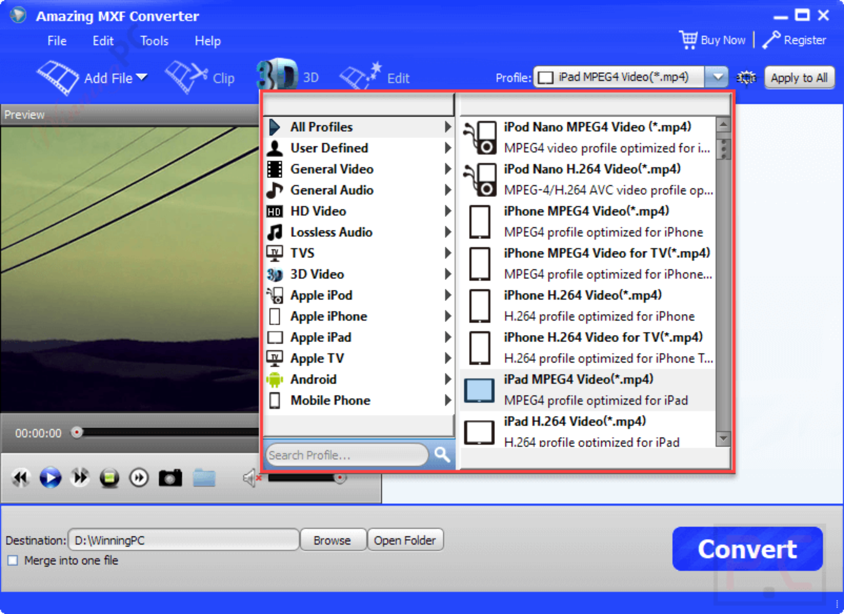Click the 3D Video category icon

275,274
